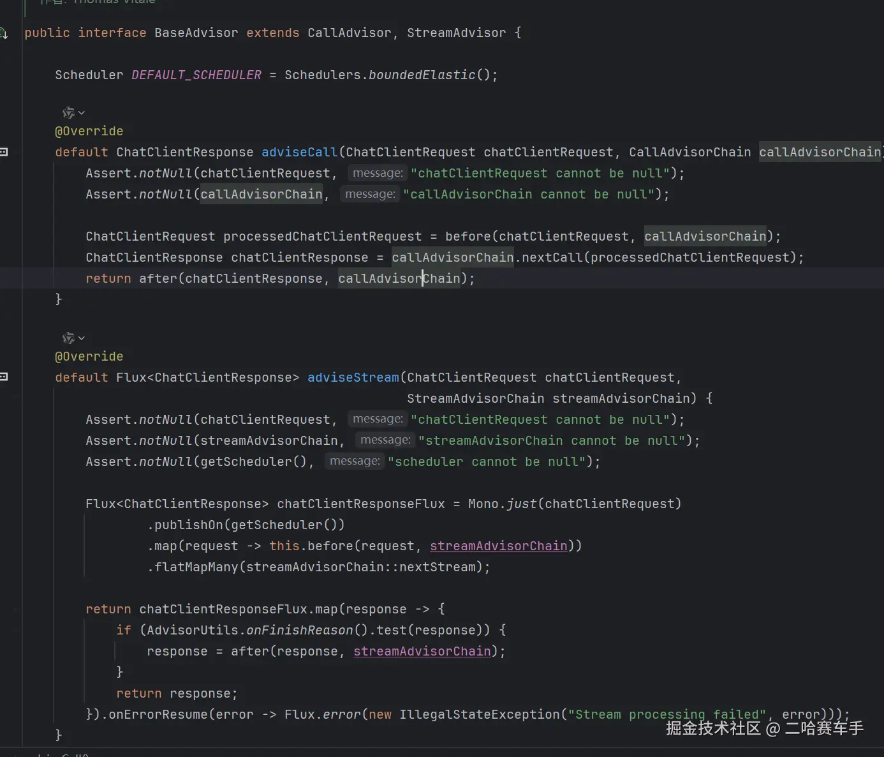Click message hint before "streamAdvisorChain cannot be null"
This screenshot has height=757, width=884.
pyautogui.click(x=385, y=440)
